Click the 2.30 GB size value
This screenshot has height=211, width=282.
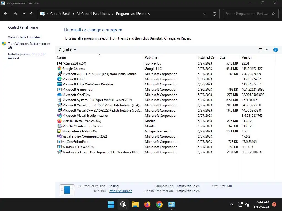[x=232, y=152]
